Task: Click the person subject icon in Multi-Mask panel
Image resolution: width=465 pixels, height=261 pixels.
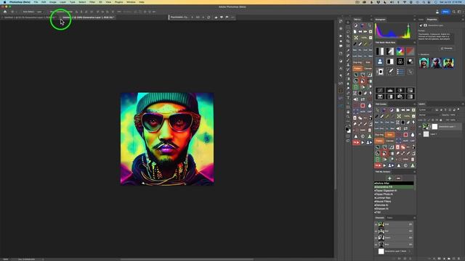Action: (x=380, y=62)
